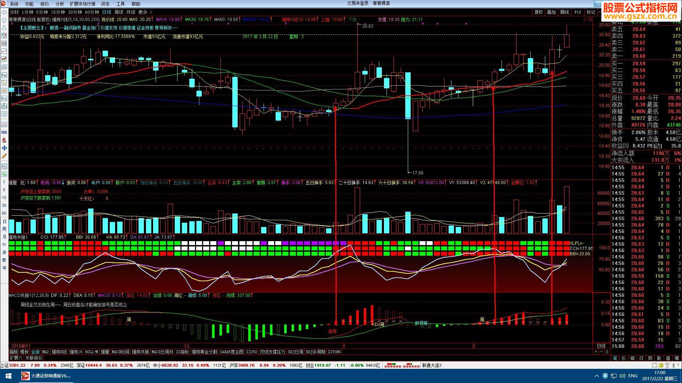Click the wave indicator chart sidebar icon
Viewport: 682px width, 383px height.
pos(4,124)
